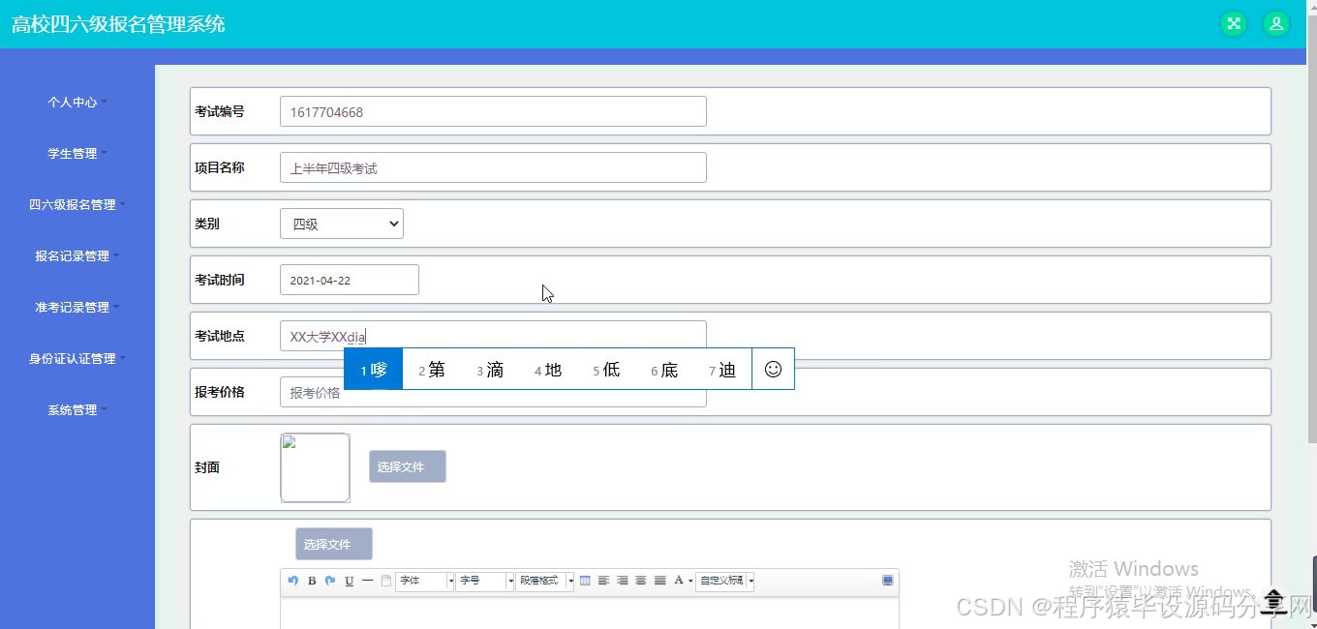
Task: Click the undo icon in editor toolbar
Action: pyautogui.click(x=293, y=581)
